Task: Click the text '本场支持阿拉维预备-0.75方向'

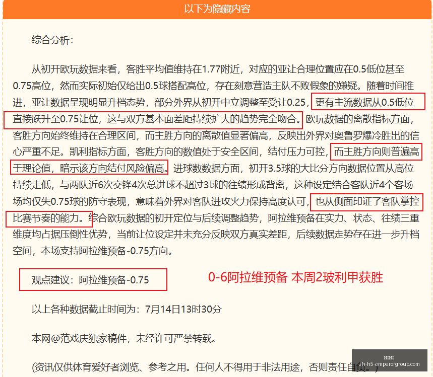Action: click(104, 251)
